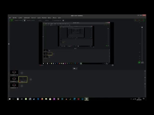Click the Record button in the toolbar
Viewport: 154px width, 115px height.
tap(25, 20)
